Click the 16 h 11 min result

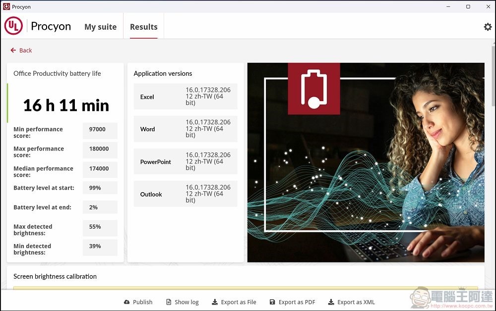point(66,105)
